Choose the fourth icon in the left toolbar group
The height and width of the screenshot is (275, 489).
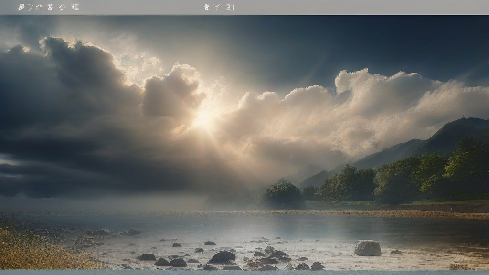(x=50, y=7)
